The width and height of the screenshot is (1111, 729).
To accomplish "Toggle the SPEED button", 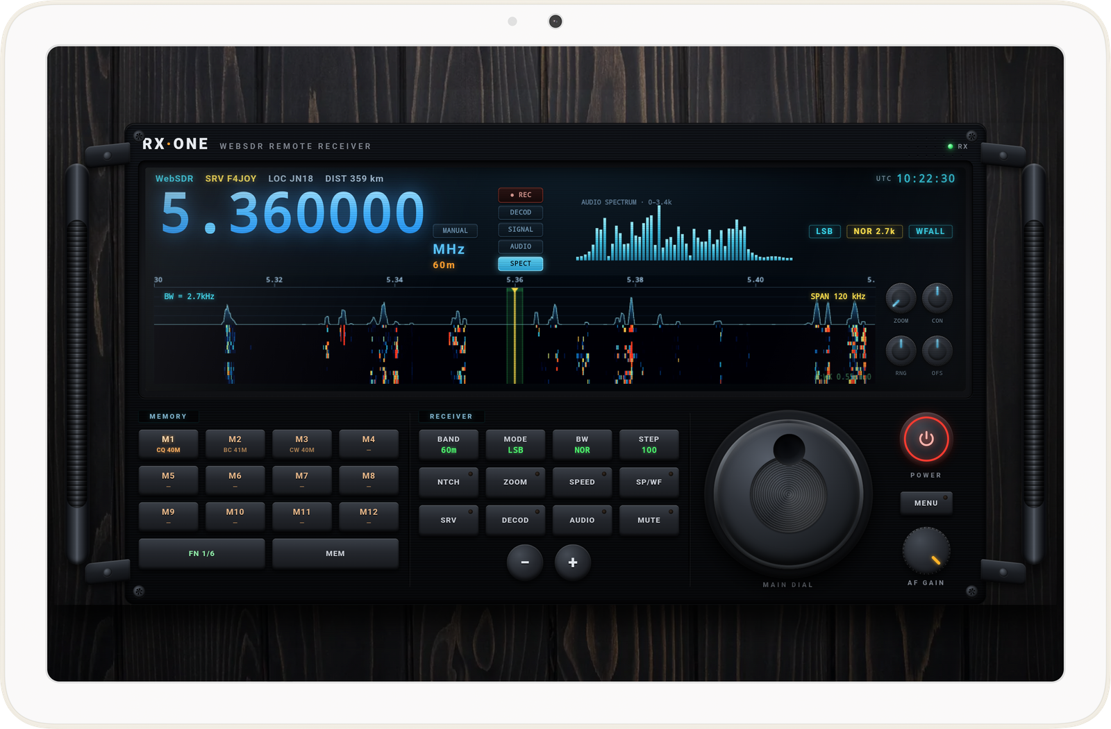I will coord(582,482).
